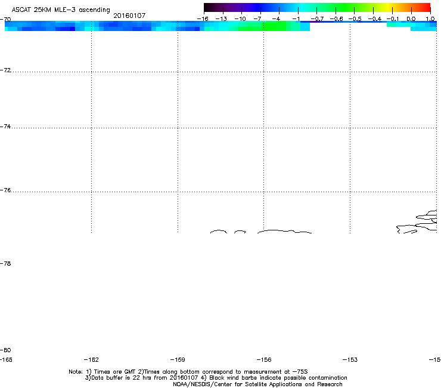
Task: Click the -159 longitude axis label
Action: click(x=178, y=359)
